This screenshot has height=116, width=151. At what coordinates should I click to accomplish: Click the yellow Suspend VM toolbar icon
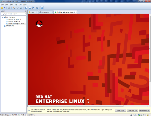[x=2, y=8]
